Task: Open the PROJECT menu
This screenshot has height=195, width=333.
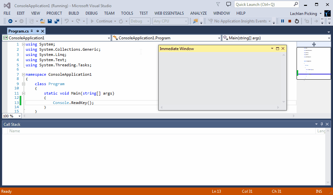Action: tap(54, 13)
